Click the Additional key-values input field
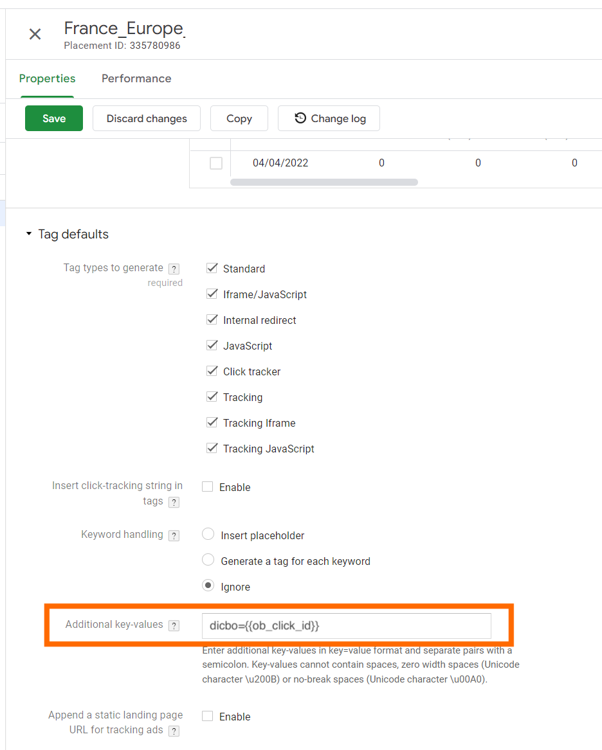602x750 pixels. tap(346, 625)
